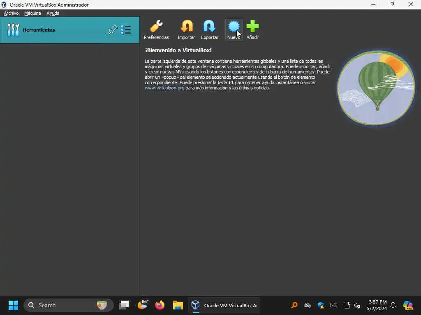Click the taskbar Search box
Image resolution: width=421 pixels, height=315 pixels.
click(x=69, y=305)
